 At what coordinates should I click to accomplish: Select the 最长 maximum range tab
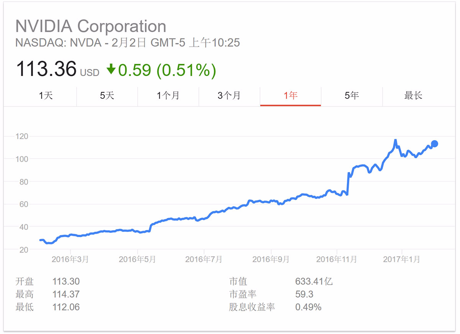point(413,95)
